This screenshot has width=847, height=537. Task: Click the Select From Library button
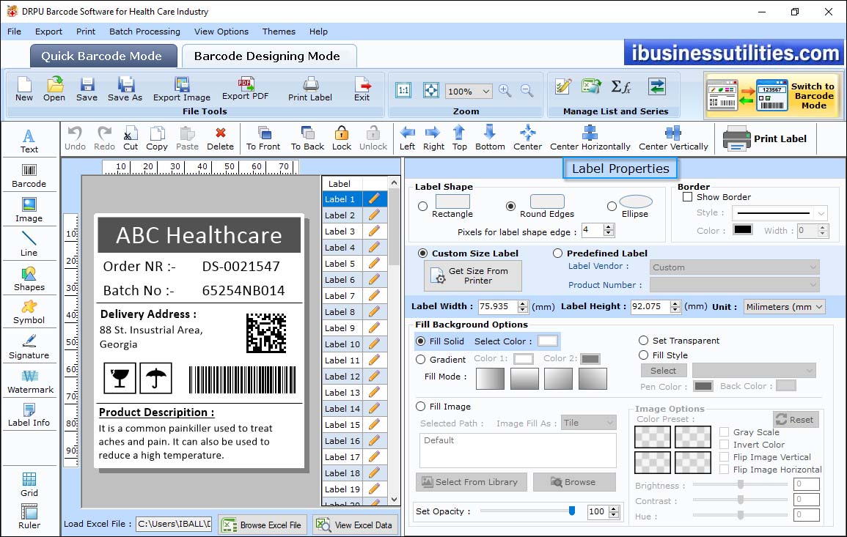(470, 482)
